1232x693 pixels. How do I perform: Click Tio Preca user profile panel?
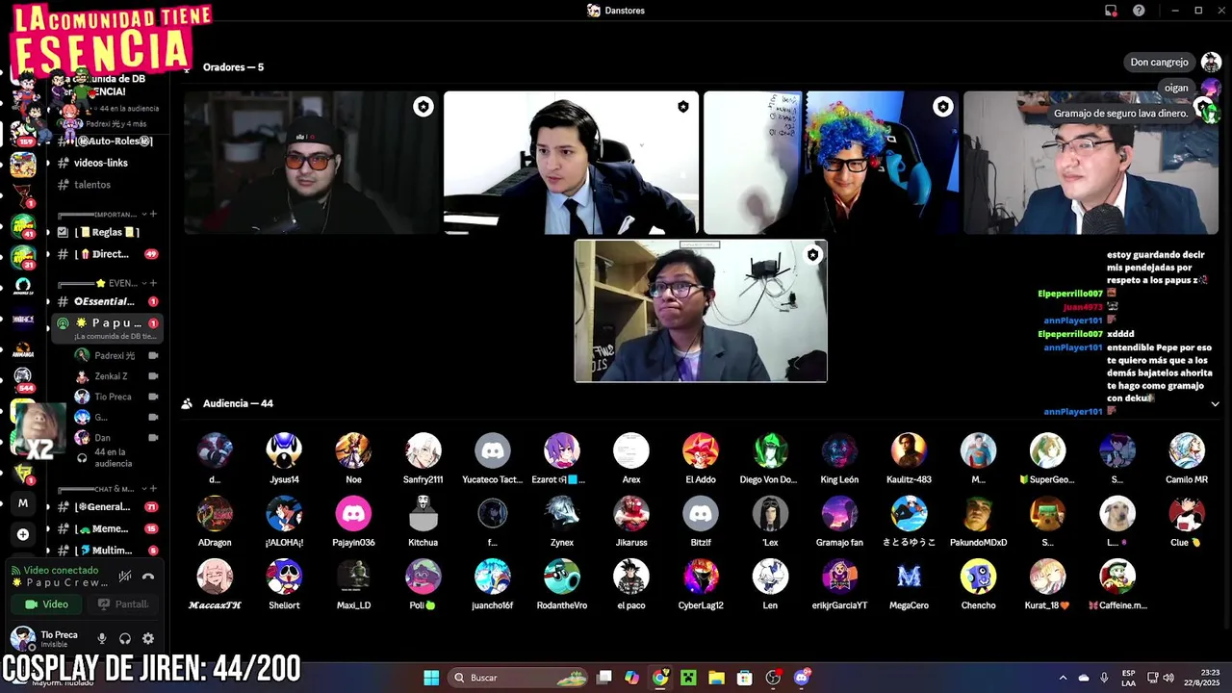coord(46,638)
